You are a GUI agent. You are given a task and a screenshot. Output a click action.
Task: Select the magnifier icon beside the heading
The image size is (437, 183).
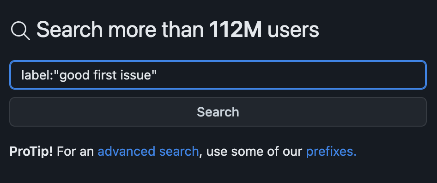[x=20, y=30]
